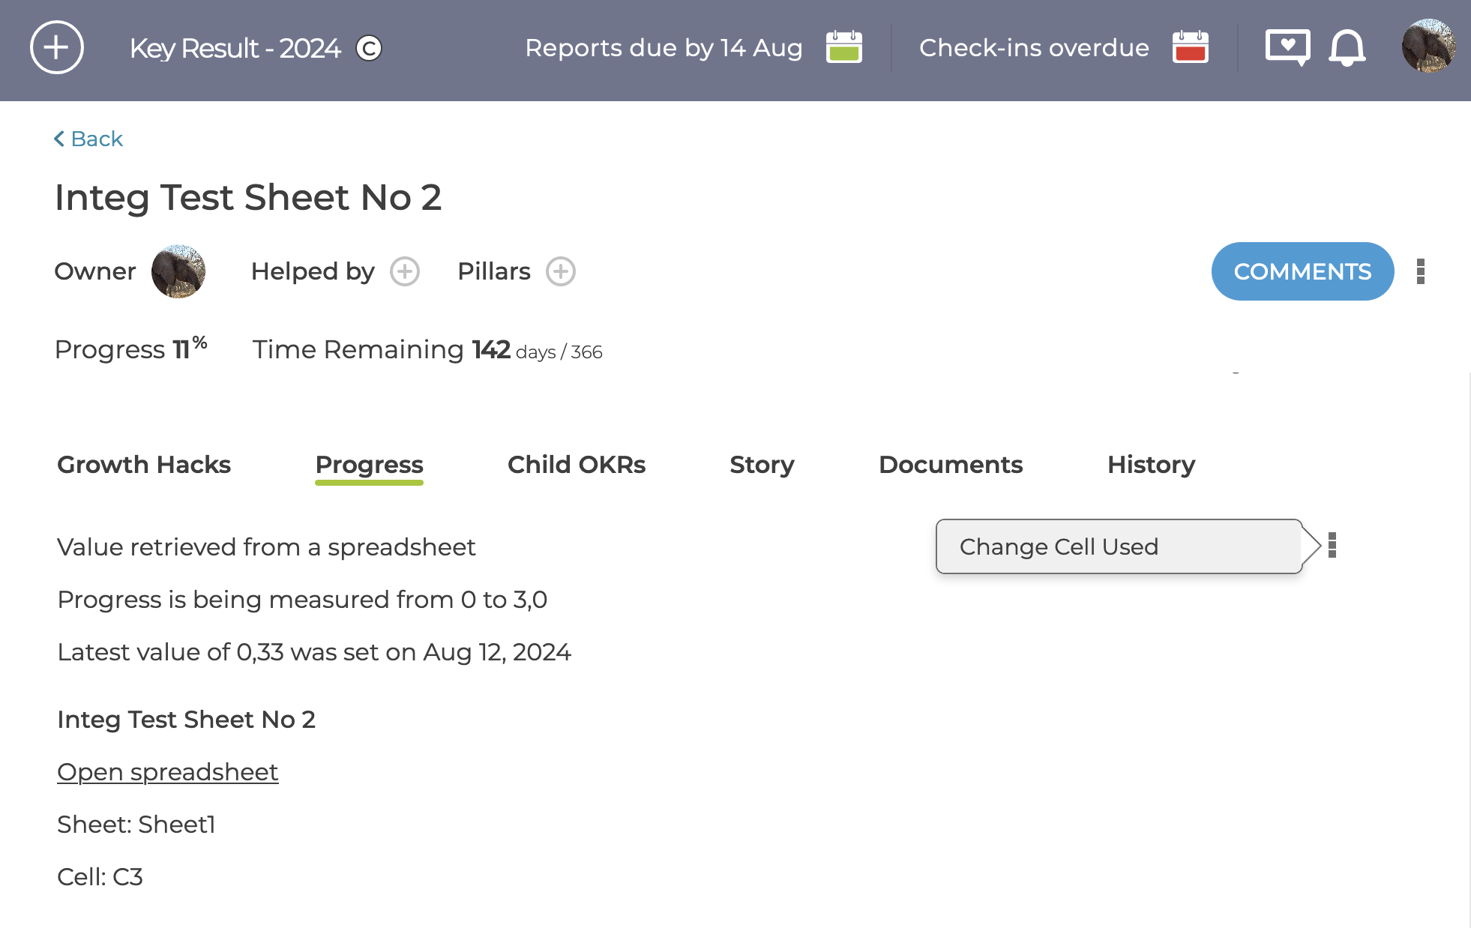
Task: Open the heart message feedback icon
Action: coord(1287,47)
